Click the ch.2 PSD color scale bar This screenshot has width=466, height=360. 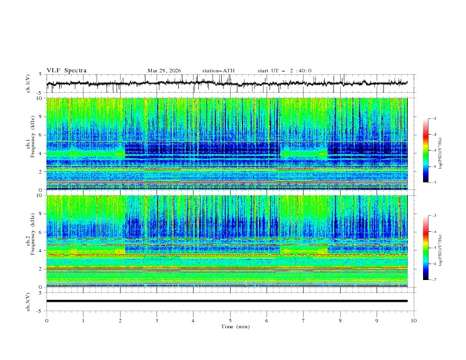click(x=425, y=248)
